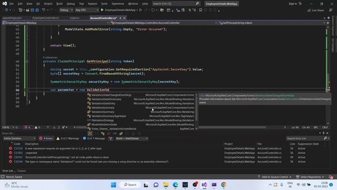Click the notifications bell in the status bar
The image size is (337, 190).
click(331, 177)
